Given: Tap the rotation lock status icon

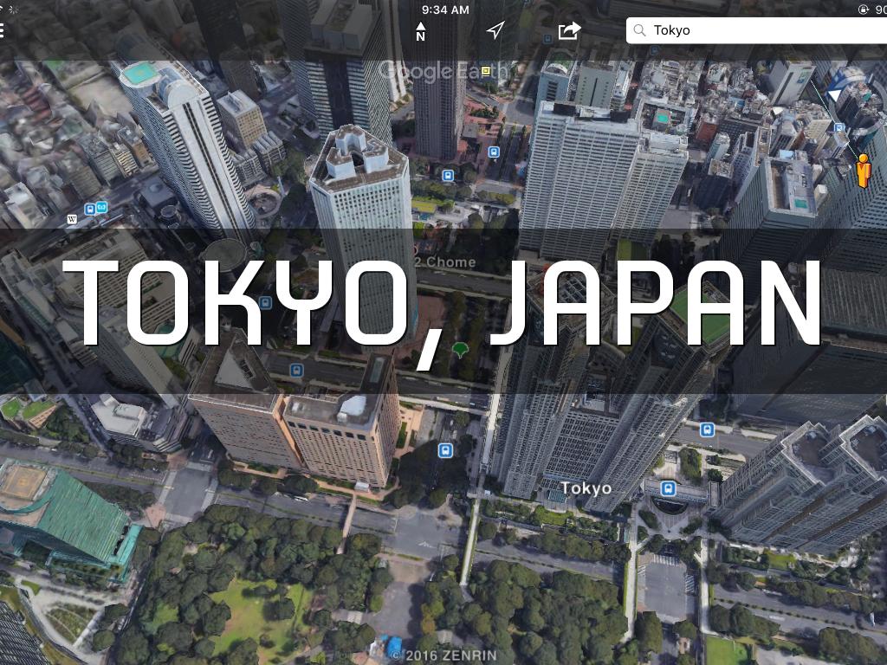Looking at the screenshot, I should click(x=863, y=10).
